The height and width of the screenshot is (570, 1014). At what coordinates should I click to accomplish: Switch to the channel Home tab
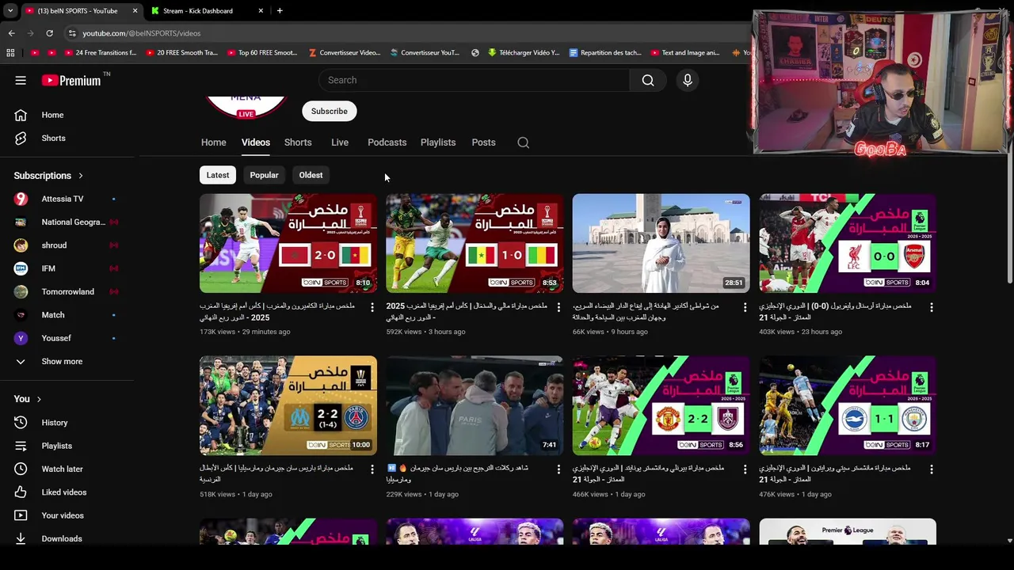click(213, 142)
